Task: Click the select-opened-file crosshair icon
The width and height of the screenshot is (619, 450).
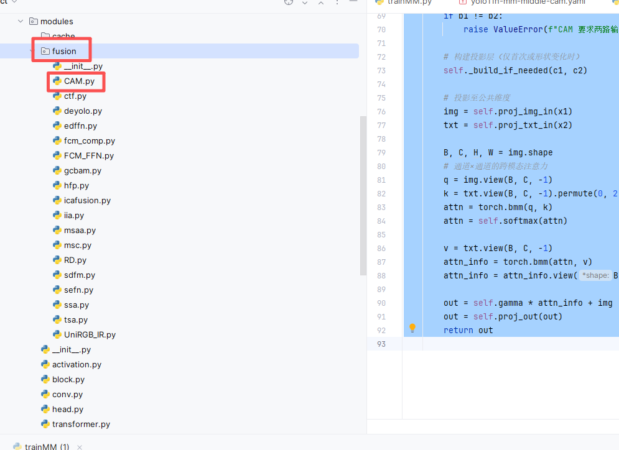Action: coord(289,2)
